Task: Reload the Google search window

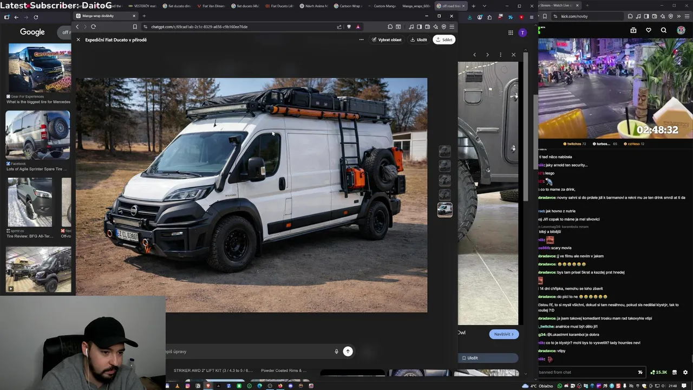Action: [36, 17]
